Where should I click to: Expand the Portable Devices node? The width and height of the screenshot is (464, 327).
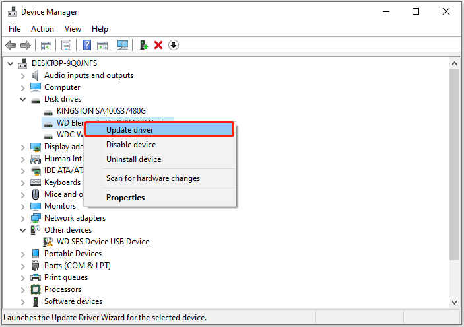(x=23, y=254)
